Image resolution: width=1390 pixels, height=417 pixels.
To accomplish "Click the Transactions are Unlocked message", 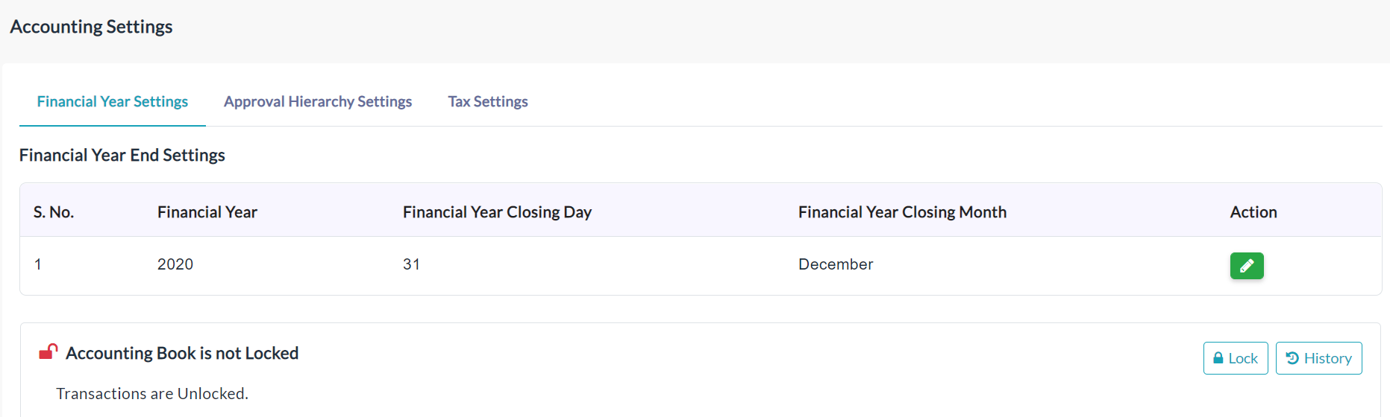I will pyautogui.click(x=152, y=393).
